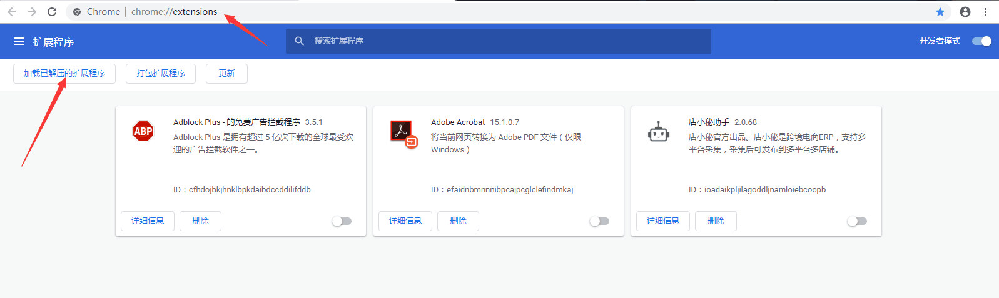Viewport: 999px width, 298px height.
Task: Open the Chrome profile account icon
Action: point(965,12)
